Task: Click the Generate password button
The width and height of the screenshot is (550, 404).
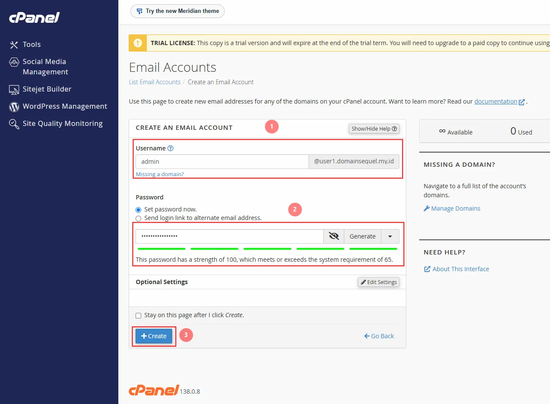Action: (x=362, y=236)
